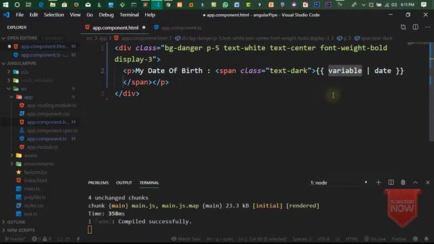Expand the OUTLINE section

coord(16,222)
